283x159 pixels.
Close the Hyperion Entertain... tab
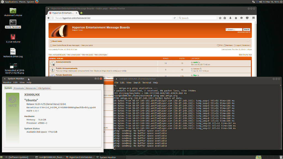tap(77, 13)
